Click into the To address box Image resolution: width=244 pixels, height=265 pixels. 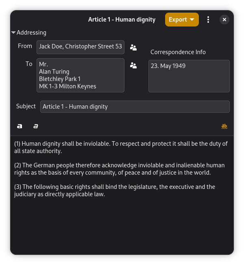point(81,75)
